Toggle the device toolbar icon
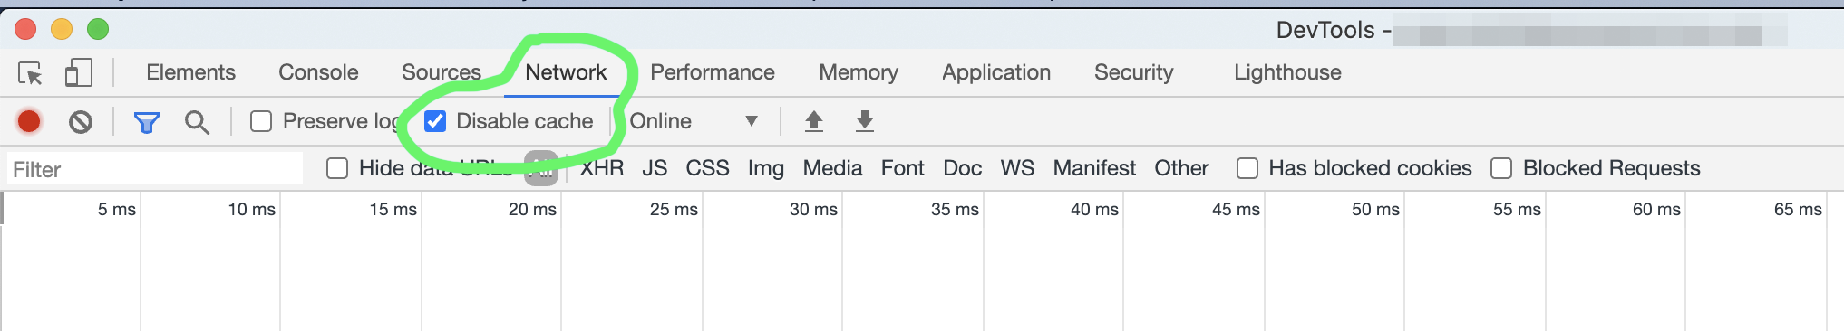Viewport: 1844px width, 331px height. point(79,73)
